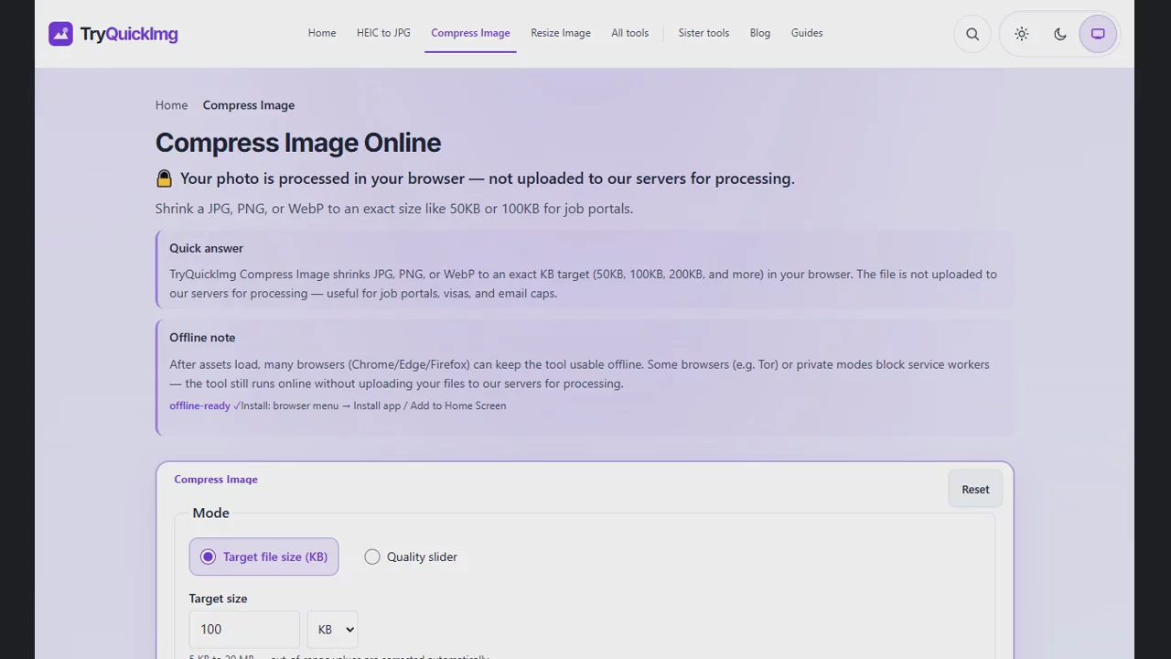The height and width of the screenshot is (659, 1171).
Task: Click the Offline note heading
Action: tap(202, 338)
